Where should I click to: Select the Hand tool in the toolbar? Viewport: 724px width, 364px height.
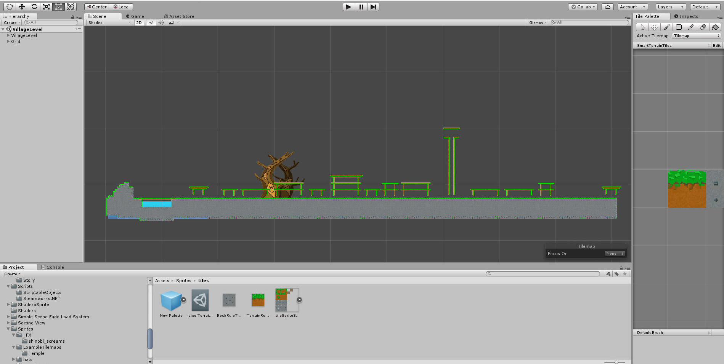10,6
